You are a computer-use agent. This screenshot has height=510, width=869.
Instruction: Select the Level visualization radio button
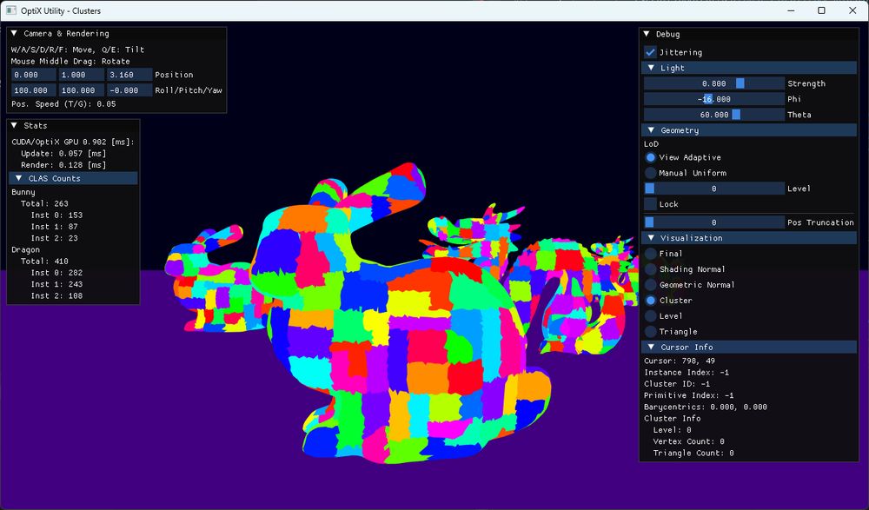tap(651, 315)
